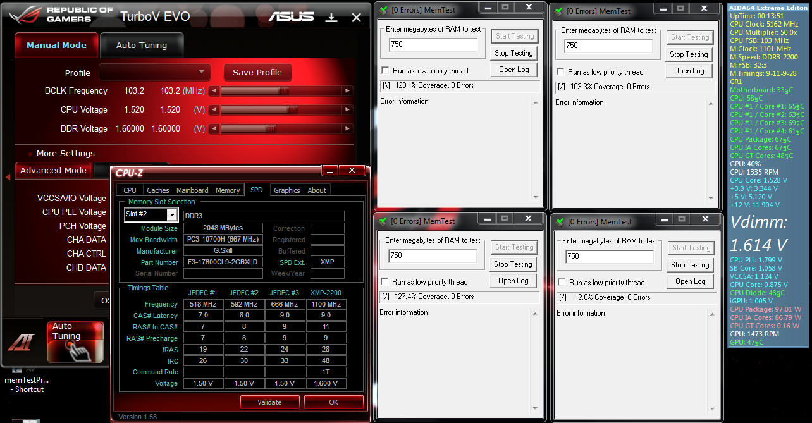Click scroll-down arrow in 103.3% coverage MemTest

712,199
